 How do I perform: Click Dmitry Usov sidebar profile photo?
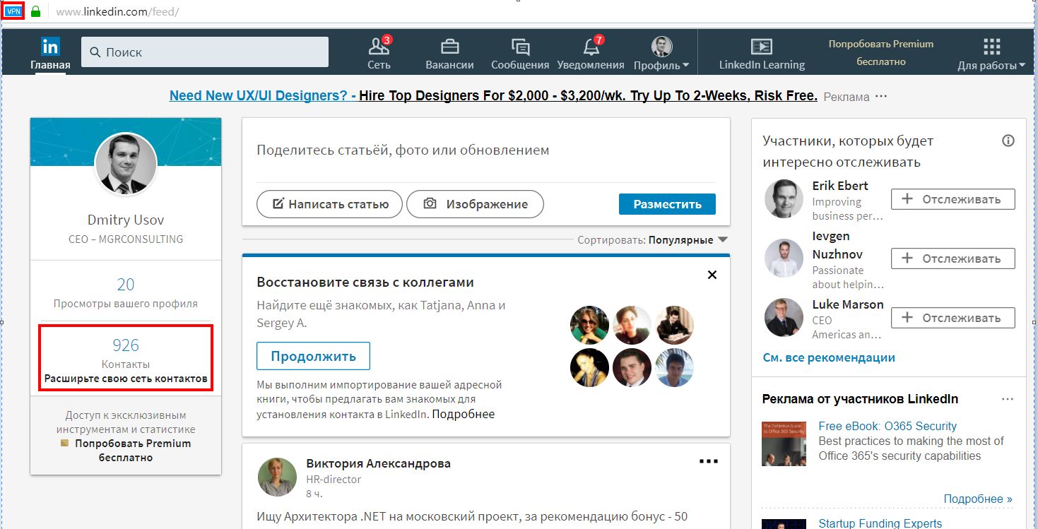[x=126, y=164]
